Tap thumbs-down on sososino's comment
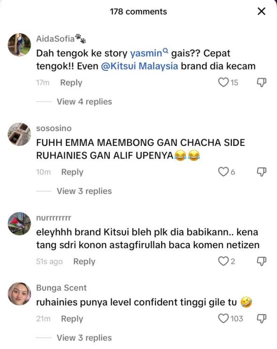277x349 pixels. click(262, 172)
